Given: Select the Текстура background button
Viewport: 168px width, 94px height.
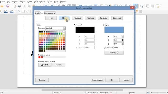Looking at the screenshot, I should 91,18.
